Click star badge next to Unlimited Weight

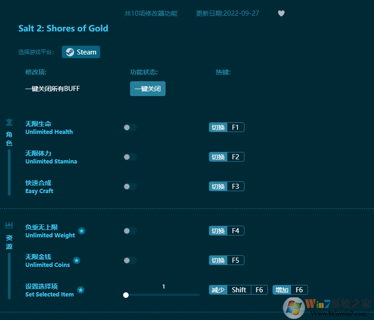(x=82, y=231)
